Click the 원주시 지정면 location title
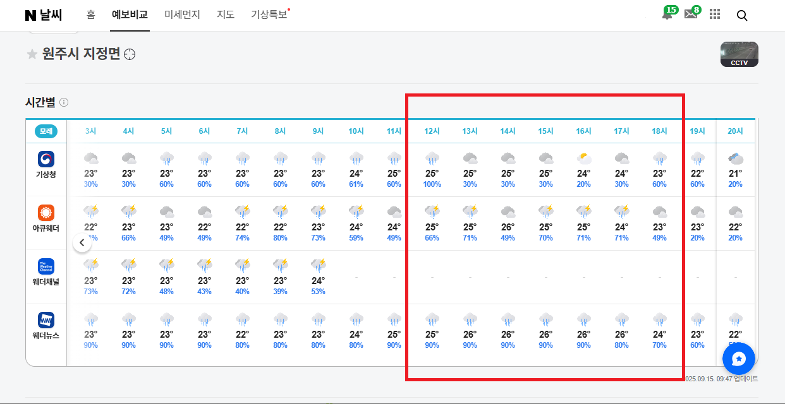 pyautogui.click(x=81, y=54)
